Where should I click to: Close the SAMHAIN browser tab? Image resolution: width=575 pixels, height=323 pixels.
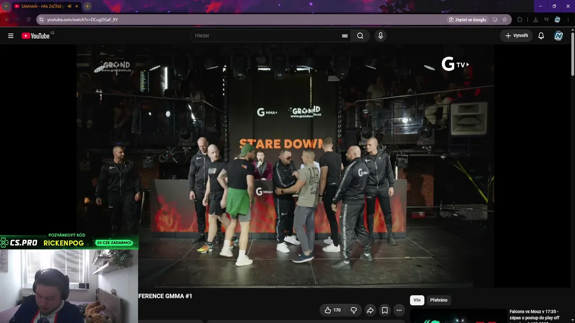point(77,6)
